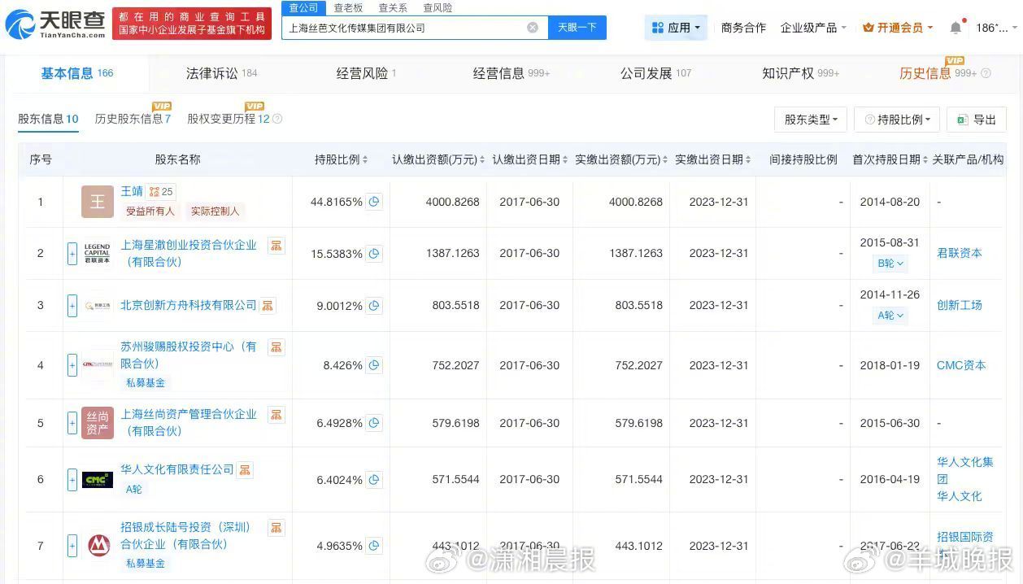Open the 186 user account menu
This screenshot has height=584, width=1023.
995,28
